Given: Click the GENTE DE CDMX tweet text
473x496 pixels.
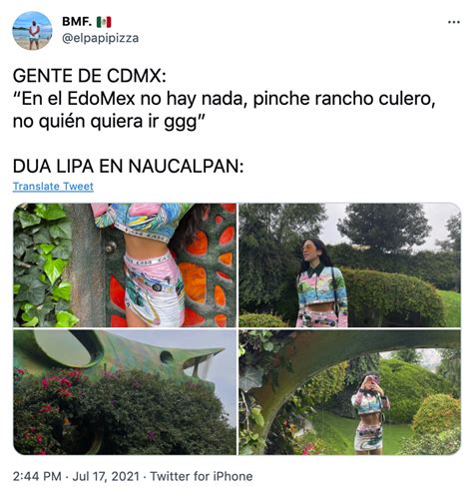Looking at the screenshot, I should pyautogui.click(x=89, y=76).
